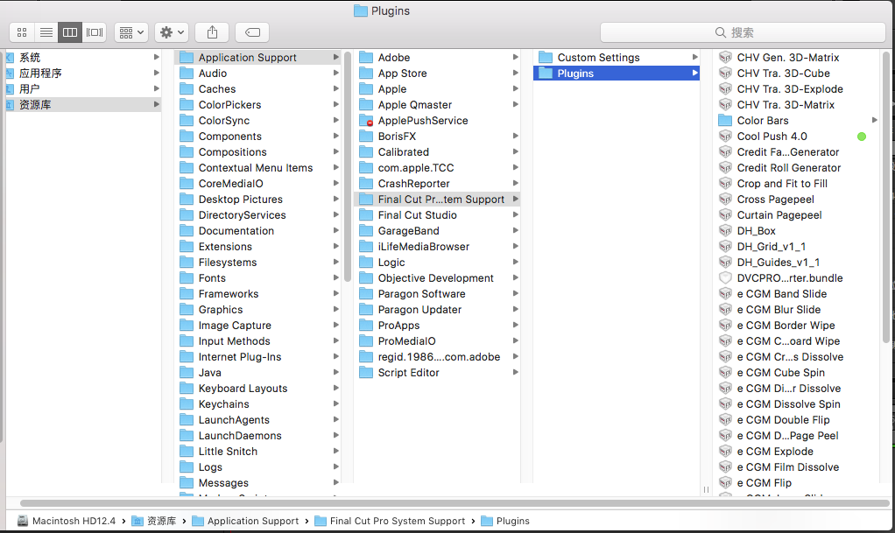Select the e CGM Cube Spin icon
This screenshot has height=533, width=895.
(725, 373)
